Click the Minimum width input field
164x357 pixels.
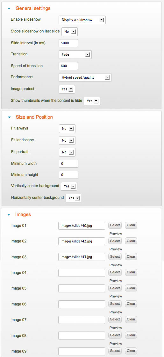[68, 164]
